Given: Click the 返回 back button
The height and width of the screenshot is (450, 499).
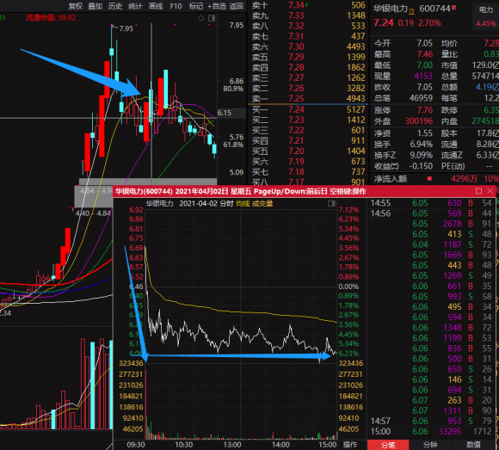Looking at the screenshot, I should tap(237, 6).
